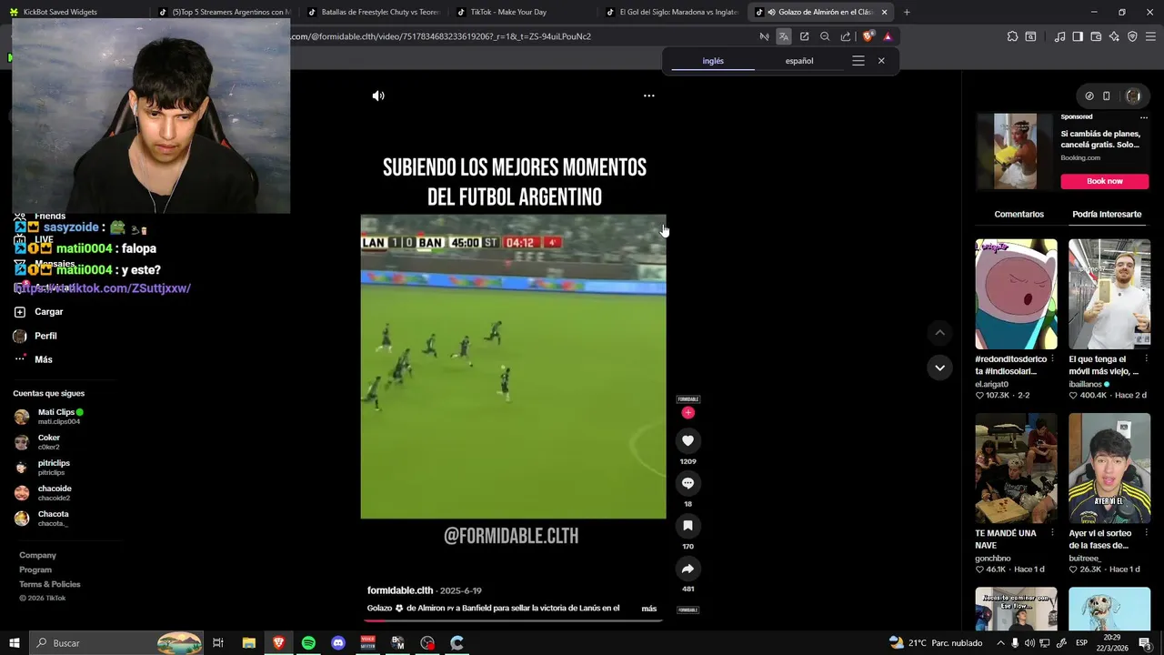Open options for the ibaillanos video
The height and width of the screenshot is (655, 1164).
point(1147,359)
